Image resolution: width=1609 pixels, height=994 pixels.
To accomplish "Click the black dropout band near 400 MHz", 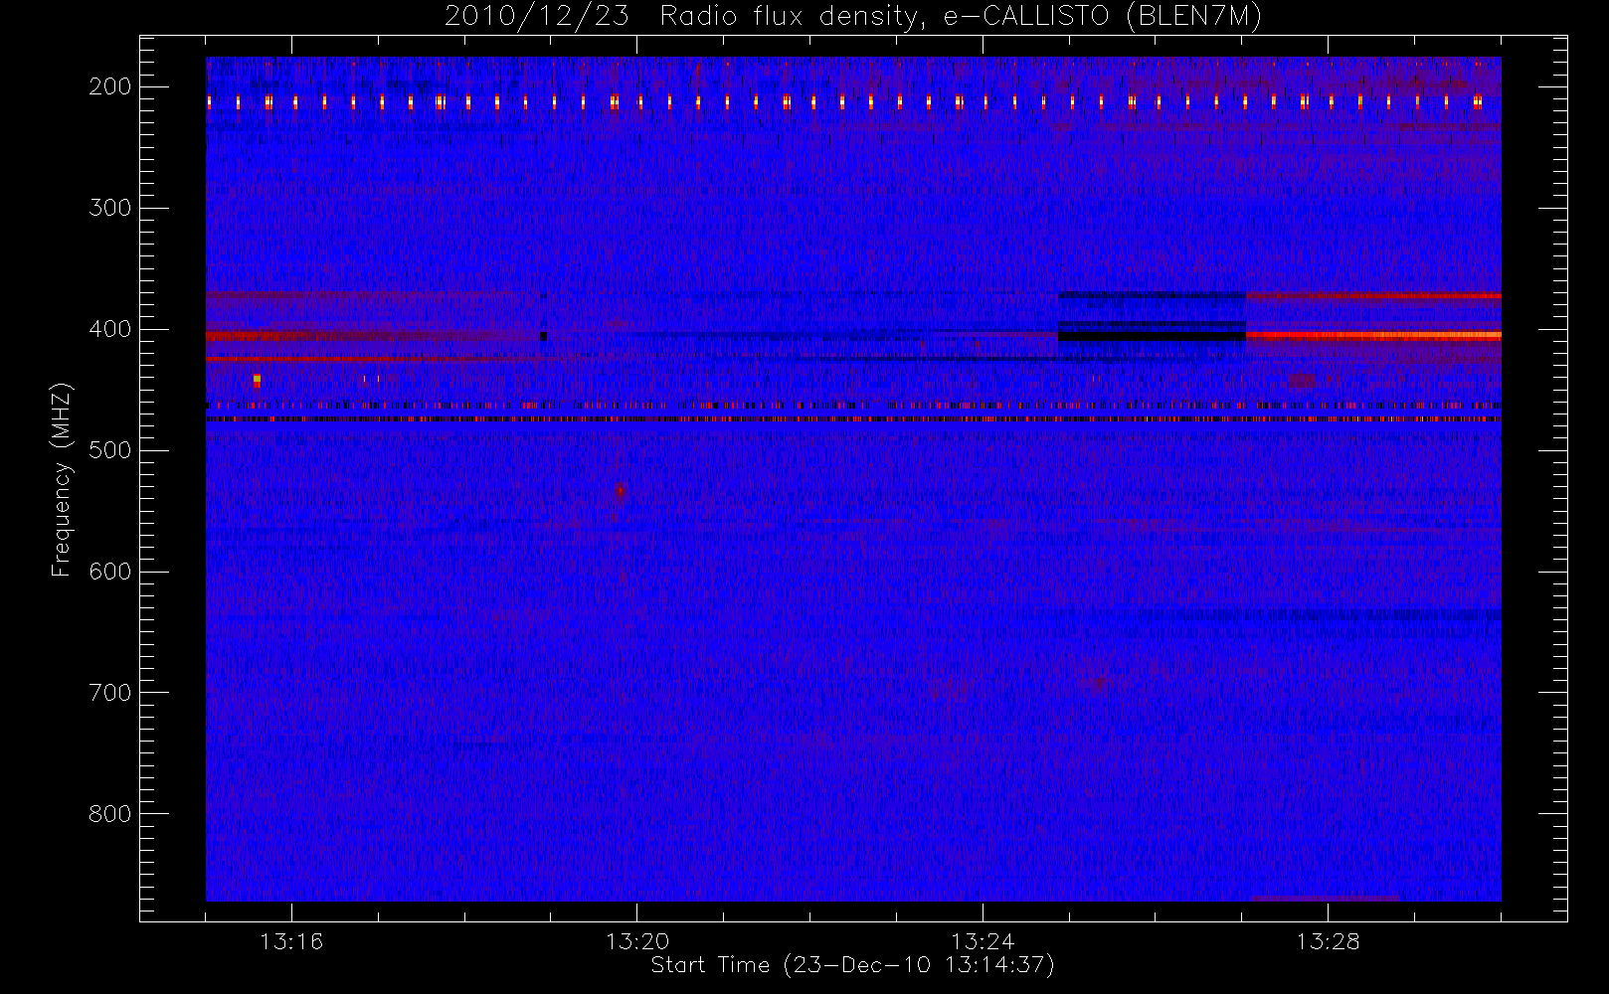I will [1152, 337].
